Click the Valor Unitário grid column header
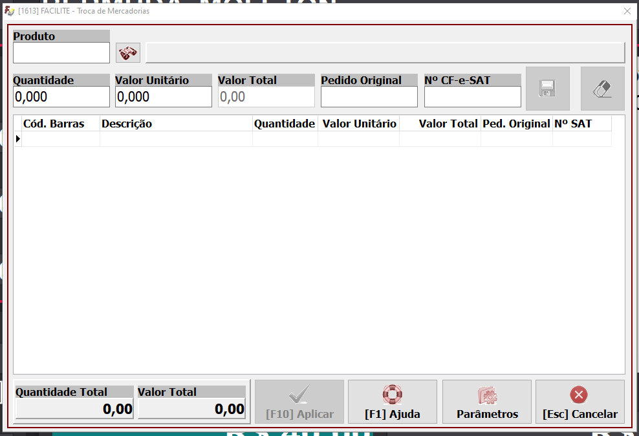The image size is (639, 436). pyautogui.click(x=358, y=124)
